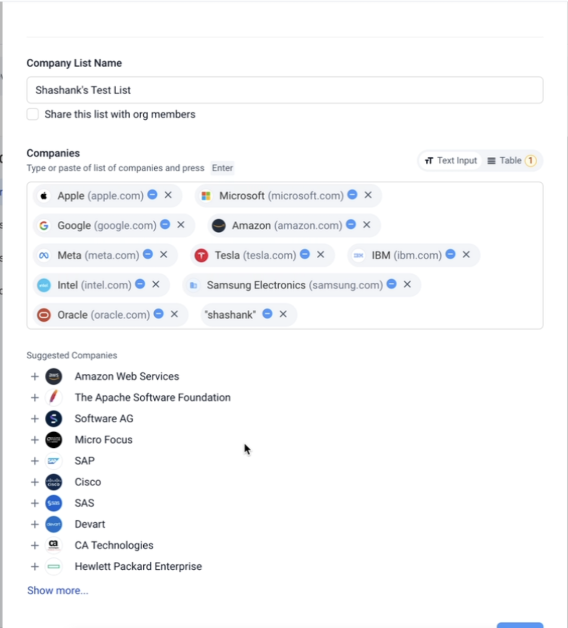
Task: Click the blue minus icon on Microsoft chip
Action: [353, 195]
